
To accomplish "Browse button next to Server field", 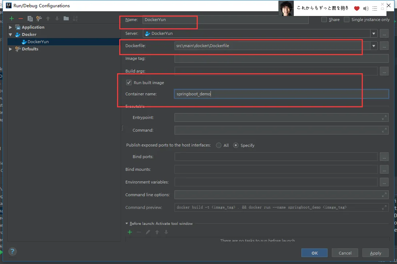I will point(384,33).
